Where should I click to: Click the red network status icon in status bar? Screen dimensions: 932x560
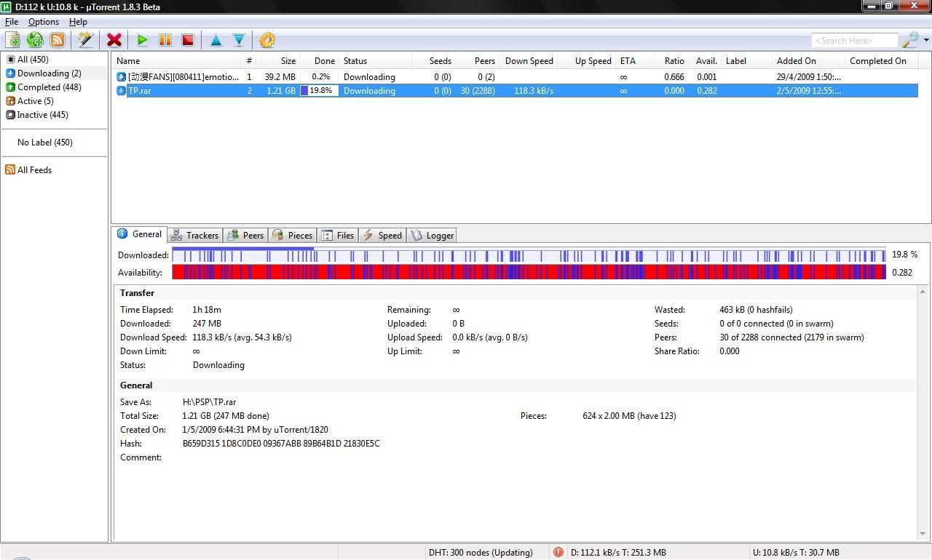[x=558, y=552]
